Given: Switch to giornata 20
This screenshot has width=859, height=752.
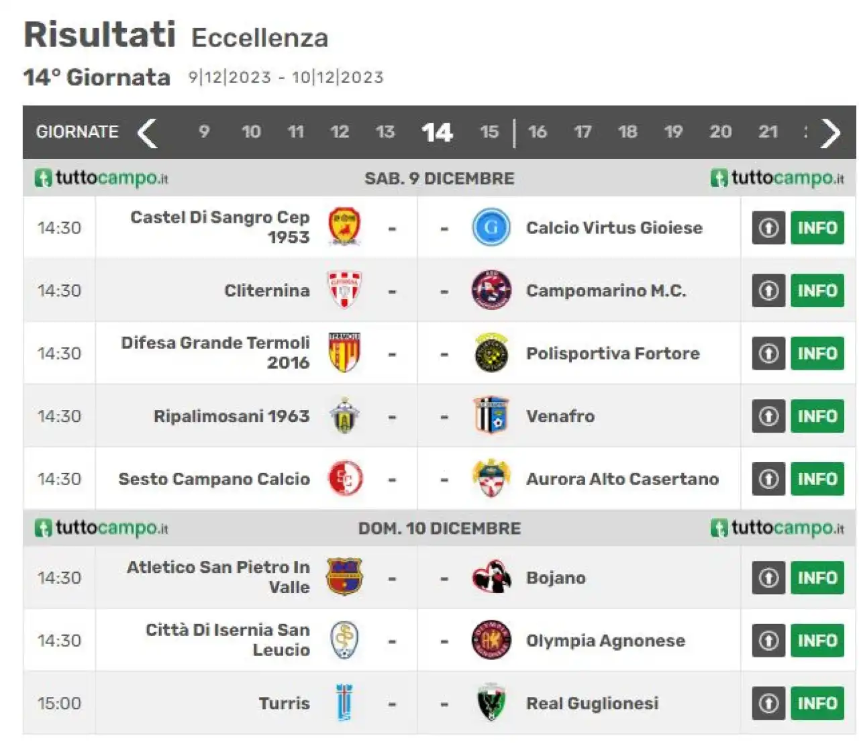Looking at the screenshot, I should (x=720, y=132).
